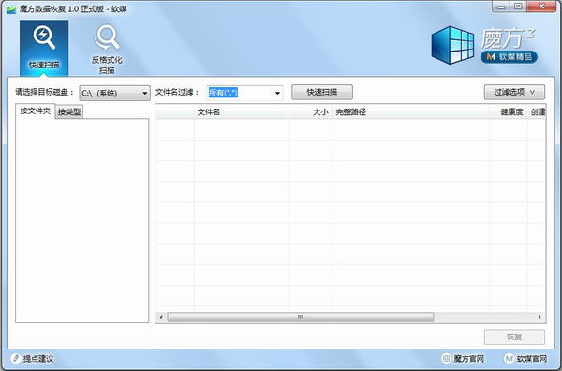The height and width of the screenshot is (371, 562).
Task: Click the scrollbar right arrow
Action: click(x=540, y=317)
